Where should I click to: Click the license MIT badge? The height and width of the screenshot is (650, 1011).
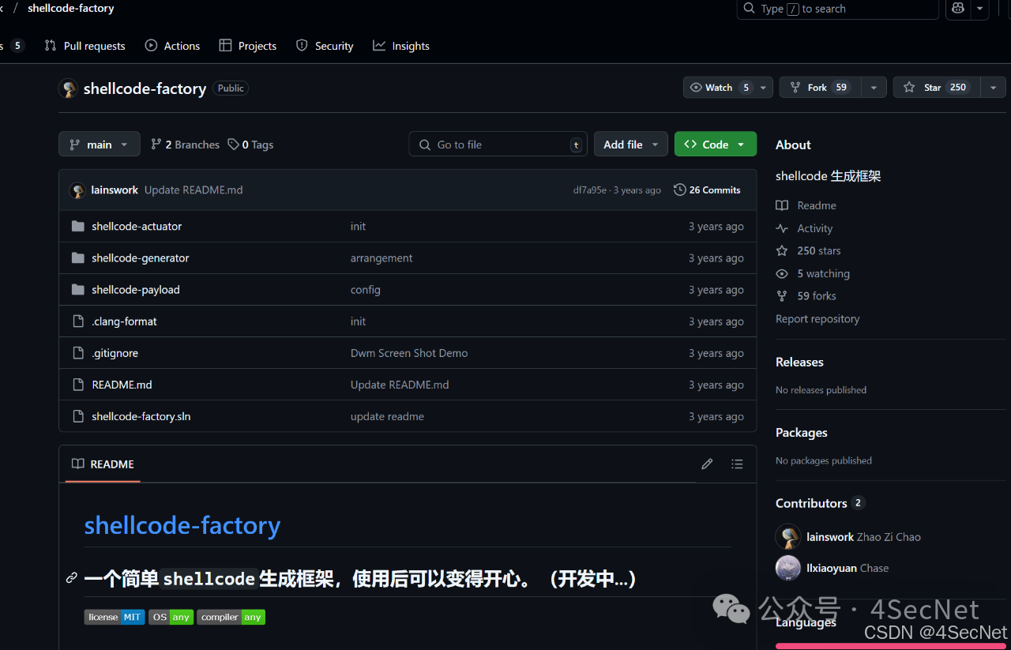tap(115, 617)
